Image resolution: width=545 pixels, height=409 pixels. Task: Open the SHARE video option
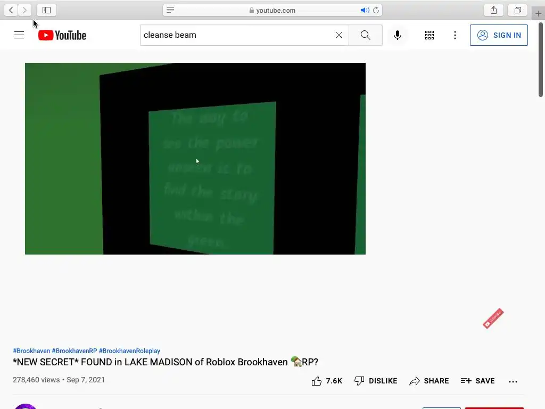click(x=429, y=381)
